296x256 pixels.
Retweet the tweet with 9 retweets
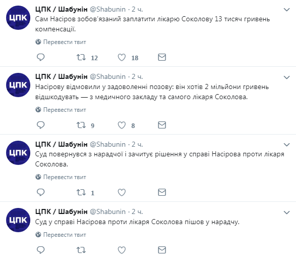81,125
